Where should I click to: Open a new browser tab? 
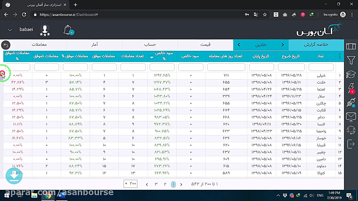(x=76, y=5)
